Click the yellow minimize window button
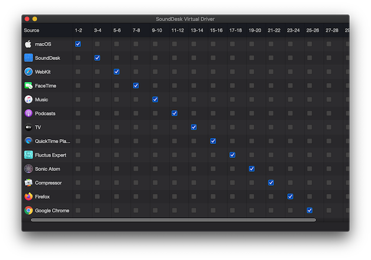371x260 pixels. point(35,19)
